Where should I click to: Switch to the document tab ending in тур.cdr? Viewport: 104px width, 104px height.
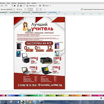pos(26,12)
